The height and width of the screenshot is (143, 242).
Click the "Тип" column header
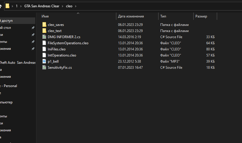pyautogui.click(x=163, y=16)
